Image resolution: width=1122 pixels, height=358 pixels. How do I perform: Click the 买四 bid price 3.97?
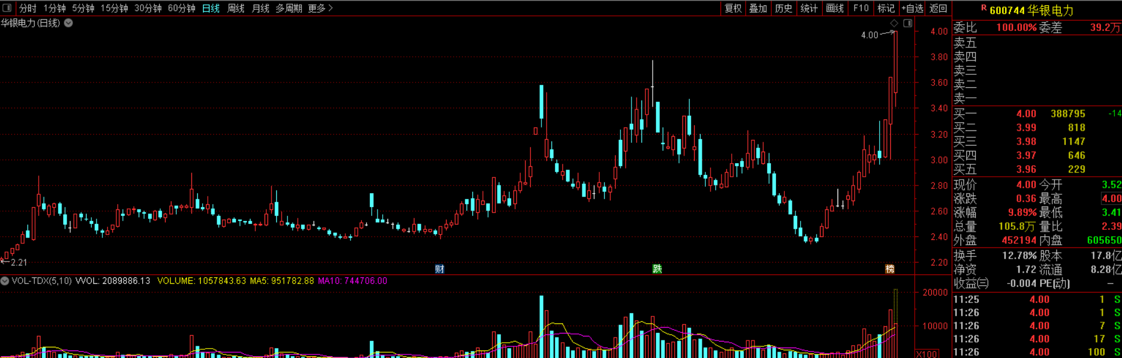(1026, 156)
